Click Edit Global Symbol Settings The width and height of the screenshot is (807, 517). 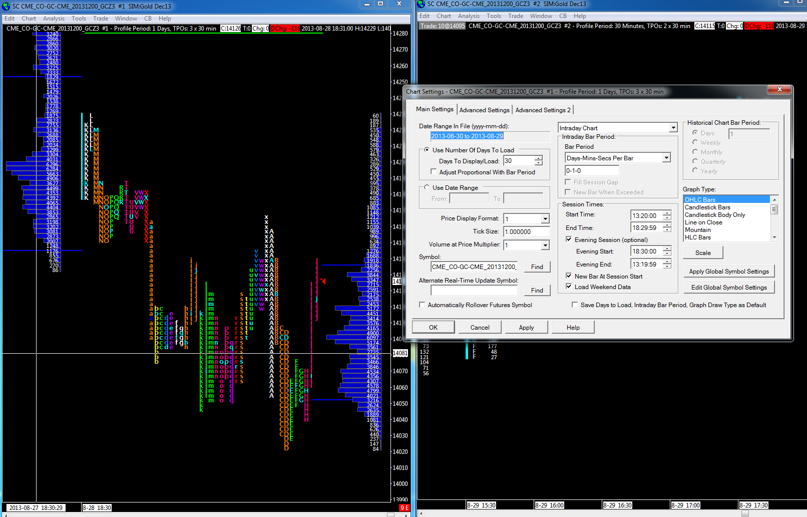tap(728, 288)
